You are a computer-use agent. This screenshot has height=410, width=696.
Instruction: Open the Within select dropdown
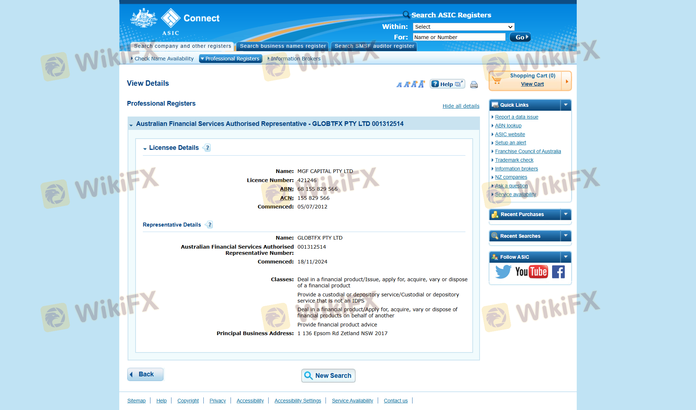(463, 27)
